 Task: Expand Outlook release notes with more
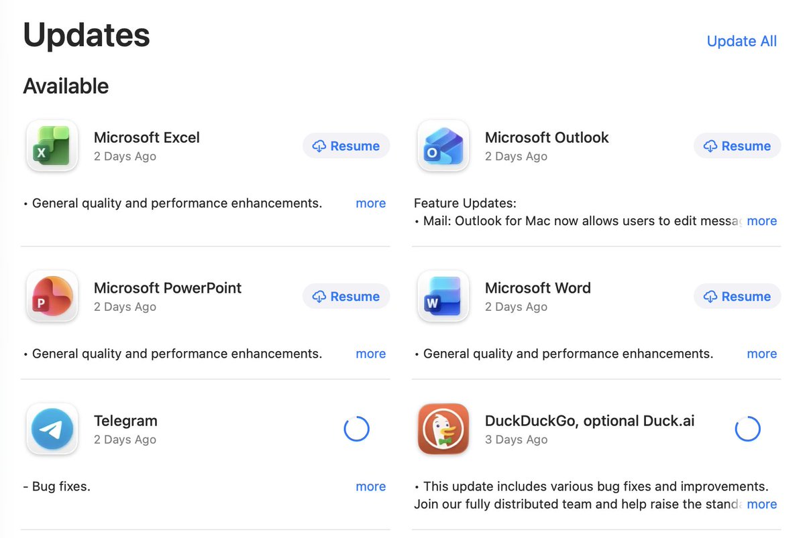click(761, 220)
